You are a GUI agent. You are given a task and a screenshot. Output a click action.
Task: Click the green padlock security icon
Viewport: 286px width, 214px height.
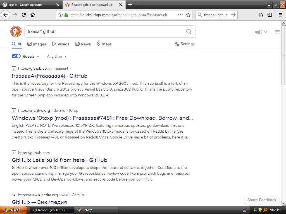click(x=66, y=15)
